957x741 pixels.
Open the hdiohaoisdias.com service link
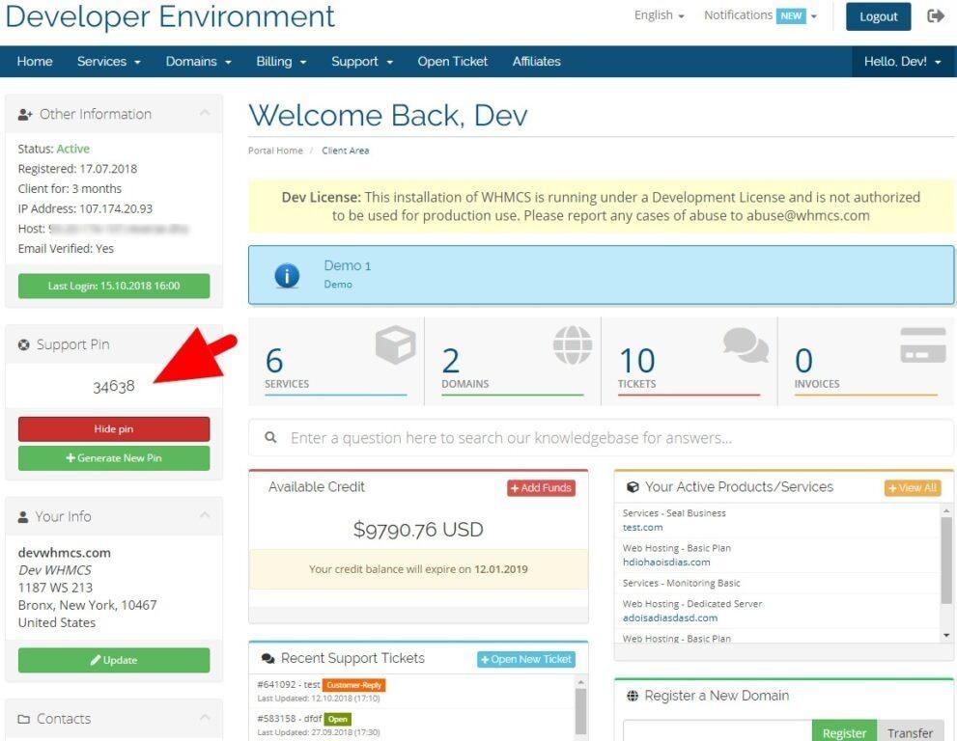(x=666, y=563)
